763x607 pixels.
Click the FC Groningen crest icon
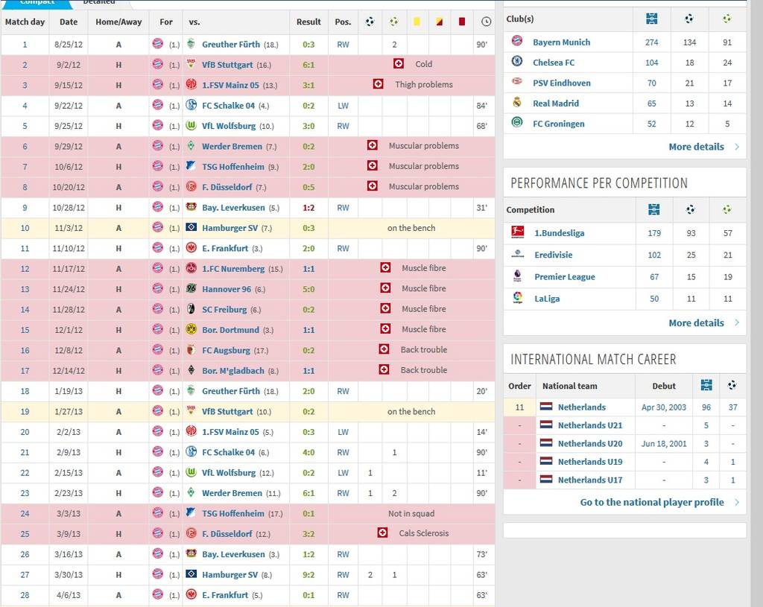(x=517, y=123)
